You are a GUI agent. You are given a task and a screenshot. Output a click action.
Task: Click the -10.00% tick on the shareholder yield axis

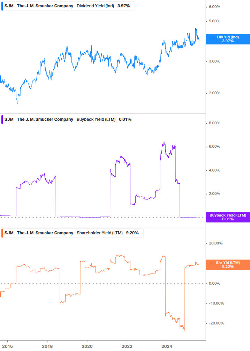pyautogui.click(x=216, y=303)
